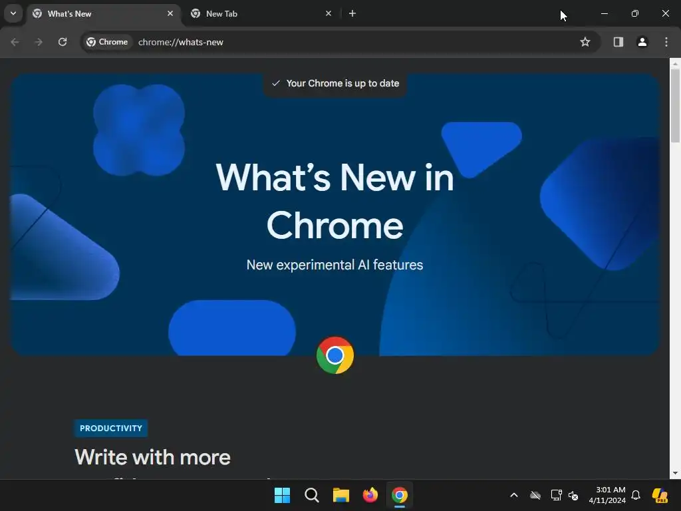Click the scrollbar up arrow
Viewport: 681px width, 511px height.
coord(675,63)
